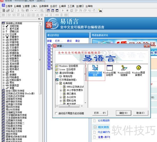Select Linux 空白程序 in dialog tree
157x142 pixels.
point(68,69)
